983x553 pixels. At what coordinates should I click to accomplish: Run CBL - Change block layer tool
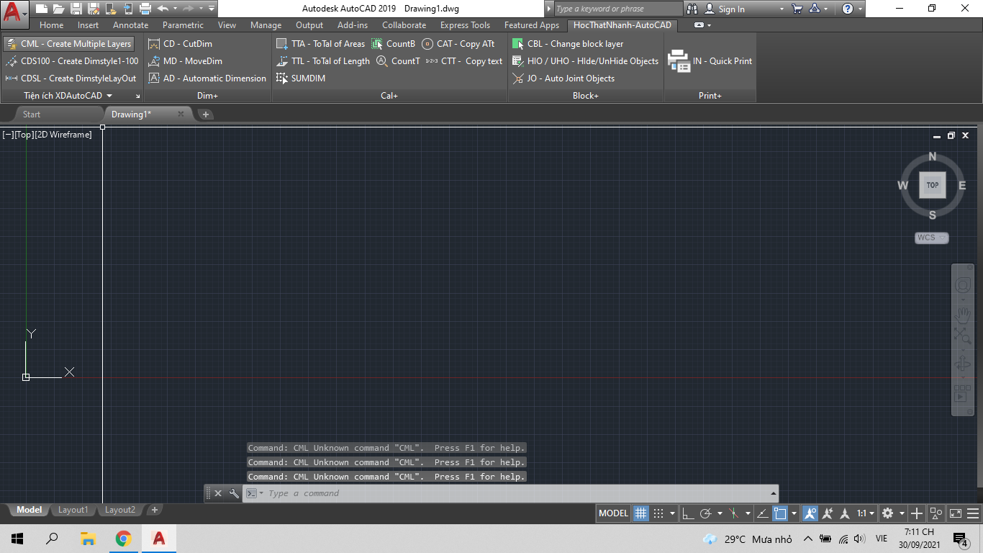pyautogui.click(x=568, y=44)
